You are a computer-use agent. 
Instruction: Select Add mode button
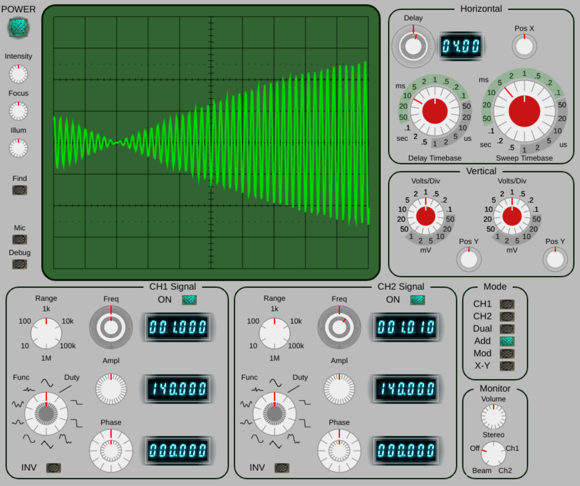point(507,341)
